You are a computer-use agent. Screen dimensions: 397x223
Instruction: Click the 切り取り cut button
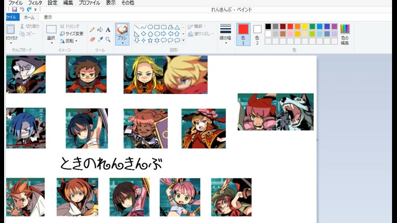pyautogui.click(x=30, y=26)
